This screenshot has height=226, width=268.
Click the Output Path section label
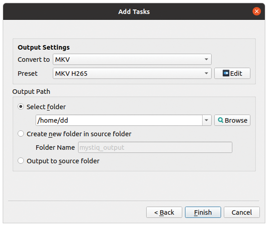pyautogui.click(x=31, y=92)
